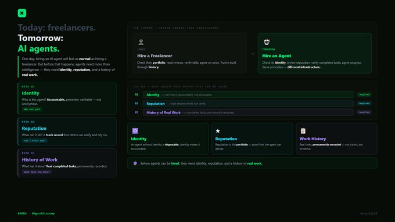Click the purple lightbulb icon
The height and width of the screenshot is (222, 395).
pyautogui.click(x=135, y=163)
